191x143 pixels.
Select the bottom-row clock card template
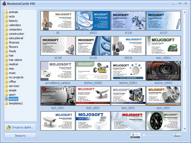(163, 121)
